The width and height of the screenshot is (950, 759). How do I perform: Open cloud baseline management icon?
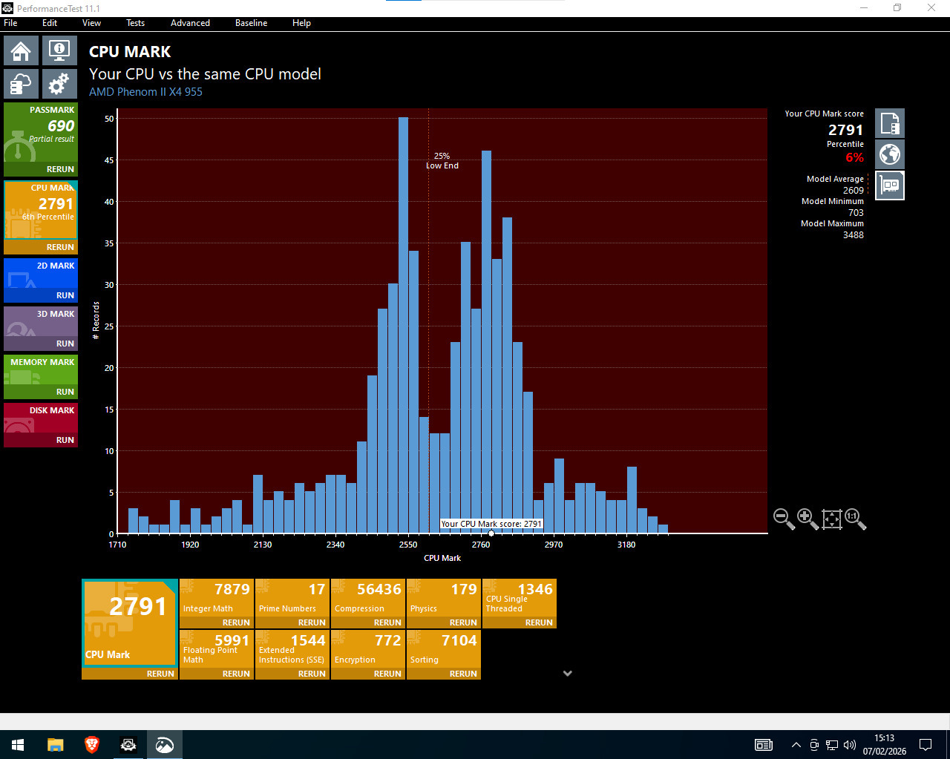pos(21,84)
